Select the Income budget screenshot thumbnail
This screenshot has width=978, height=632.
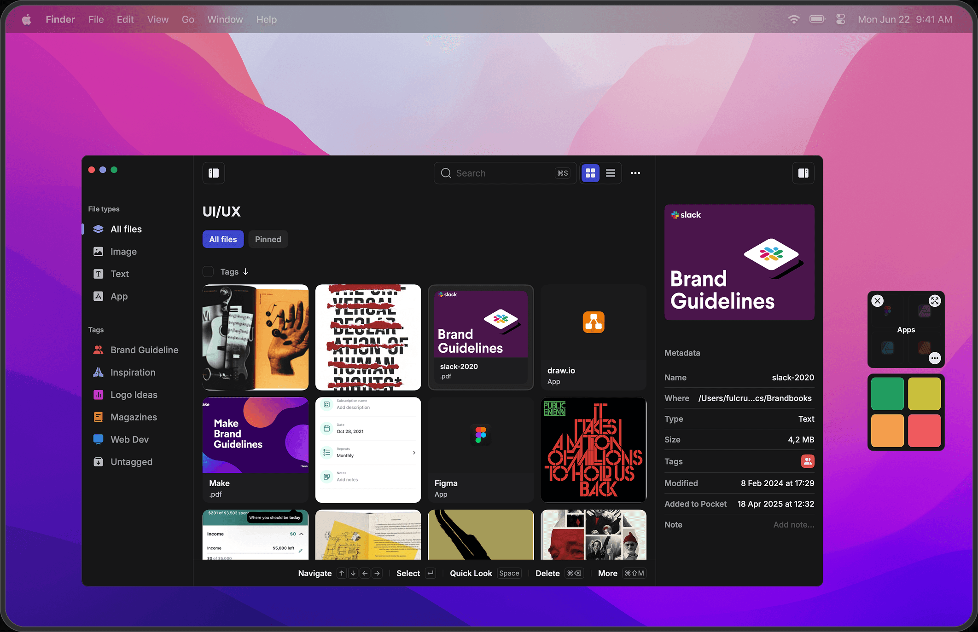click(256, 534)
